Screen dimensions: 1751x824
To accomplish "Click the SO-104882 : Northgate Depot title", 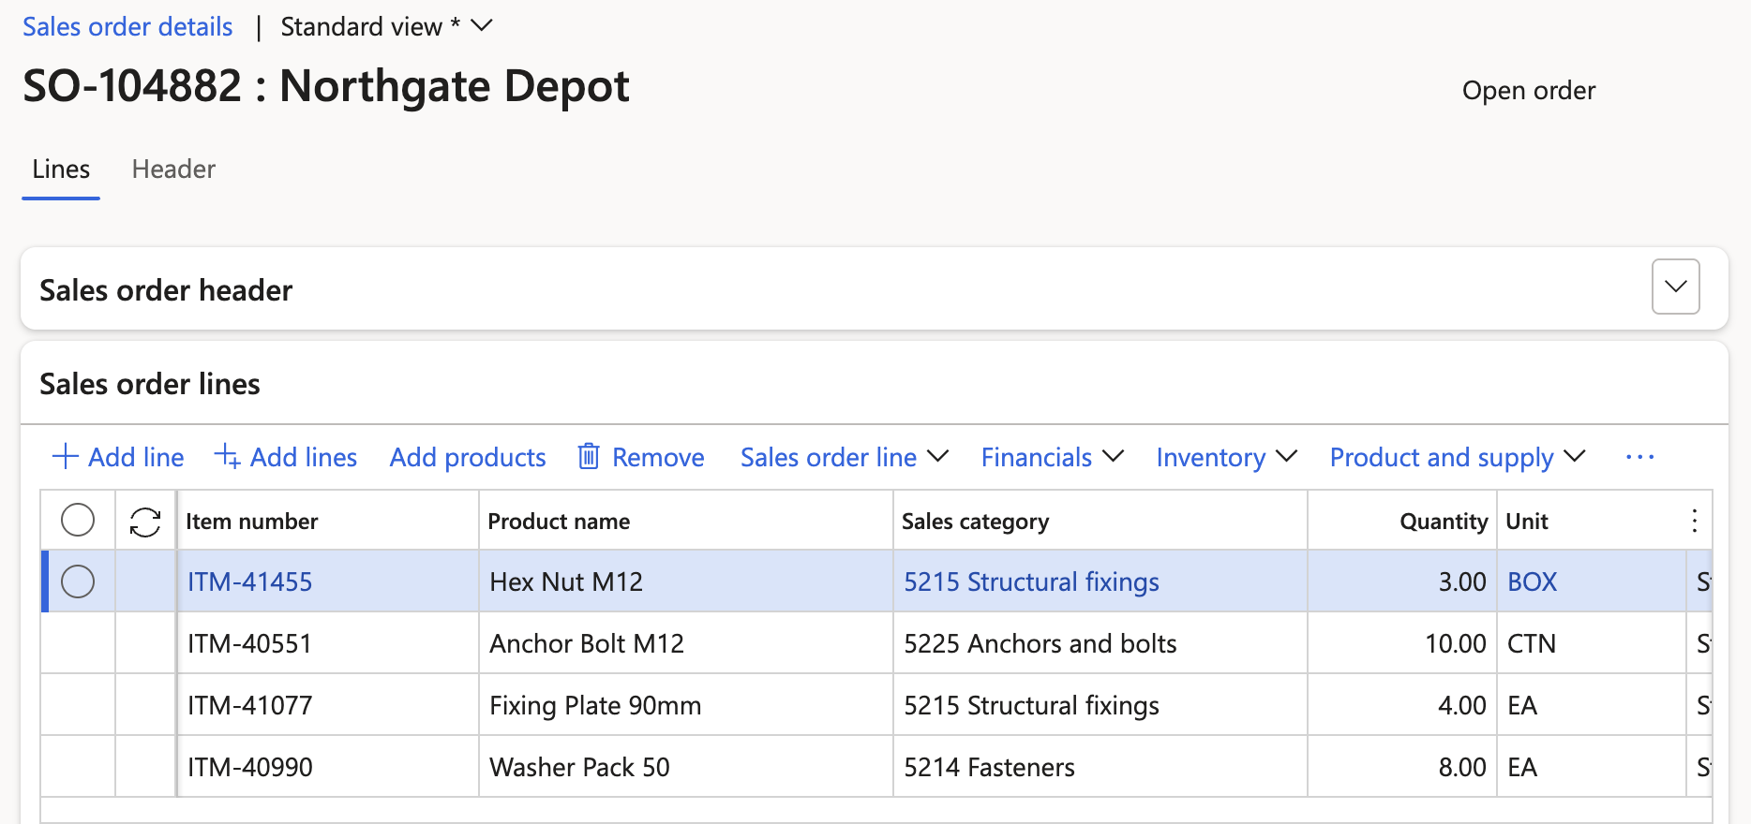I will (326, 86).
